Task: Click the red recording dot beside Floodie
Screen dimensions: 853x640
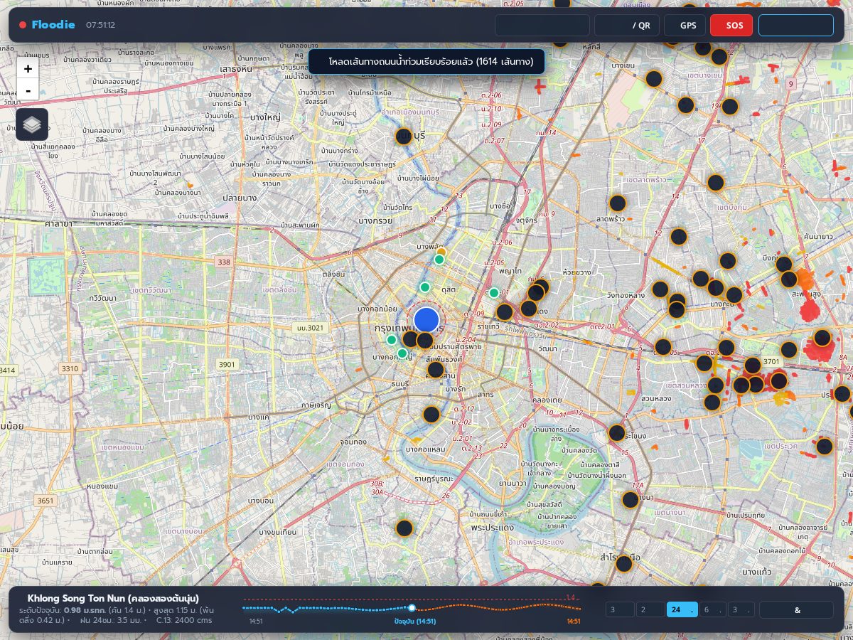Action: (23, 25)
